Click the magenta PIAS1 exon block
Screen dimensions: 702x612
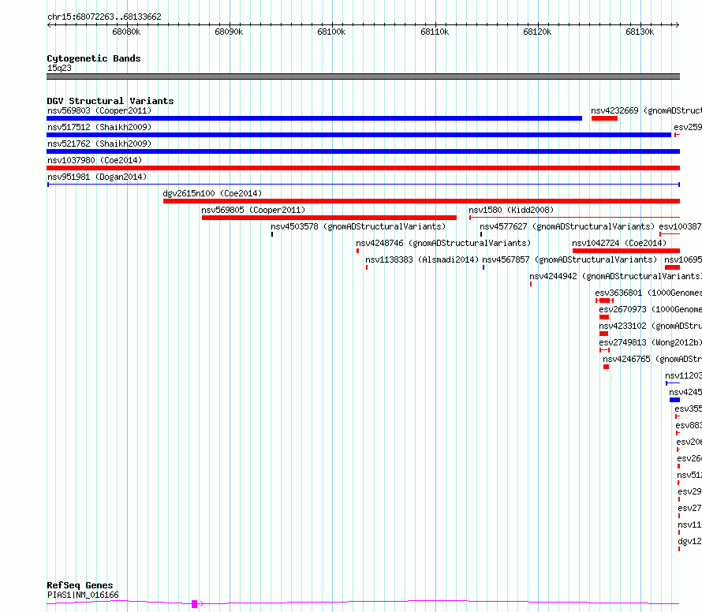[194, 604]
